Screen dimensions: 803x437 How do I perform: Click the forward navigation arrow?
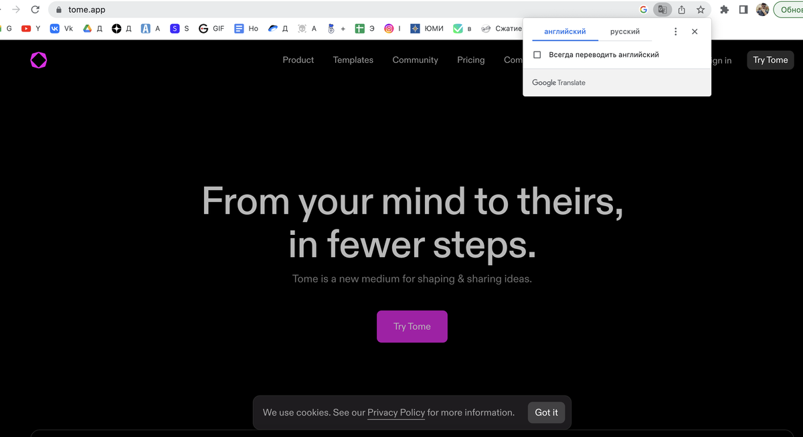point(16,10)
